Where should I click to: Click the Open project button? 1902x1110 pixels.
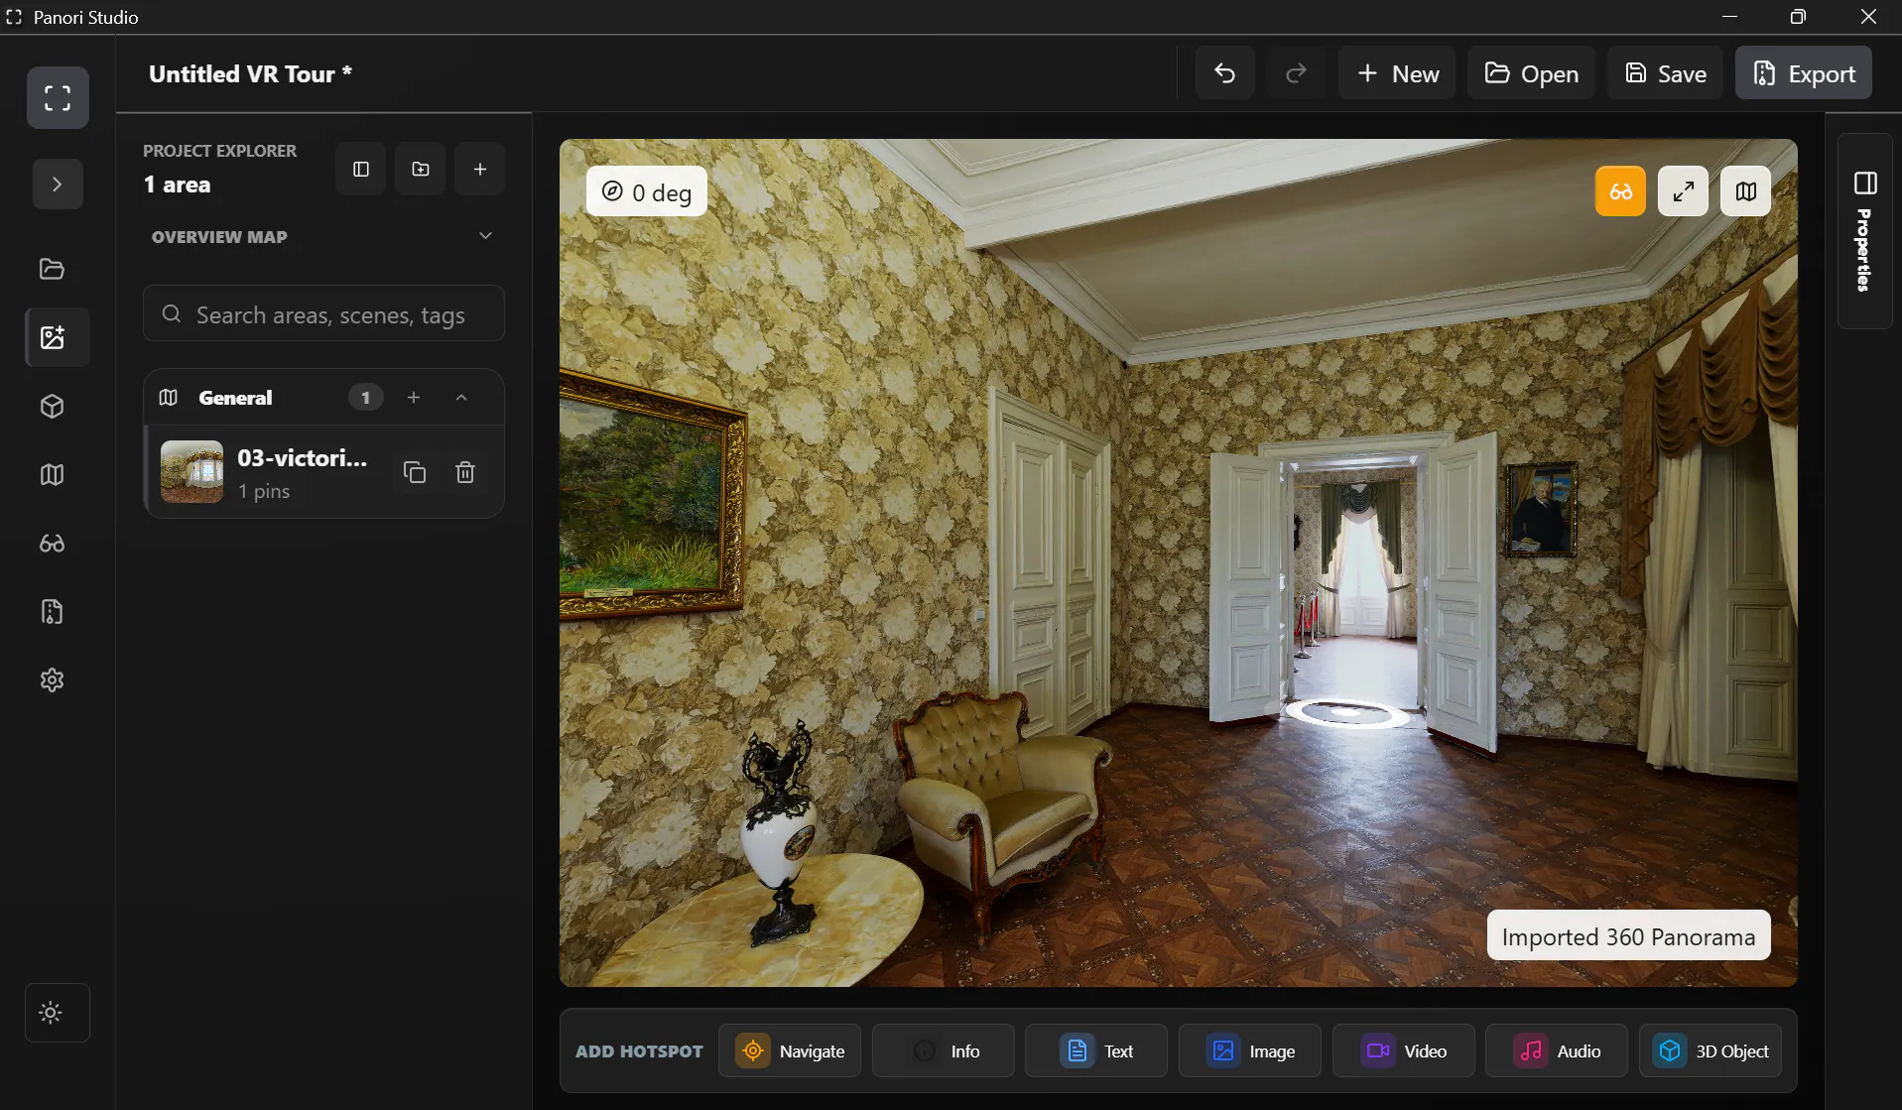point(1531,73)
